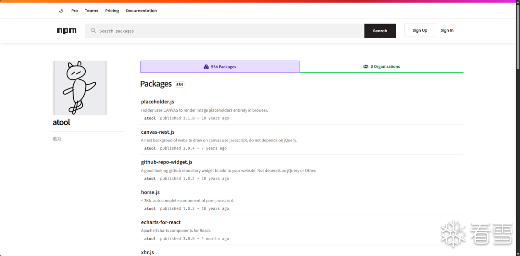Click the npm logo
The width and height of the screenshot is (520, 256).
(66, 31)
